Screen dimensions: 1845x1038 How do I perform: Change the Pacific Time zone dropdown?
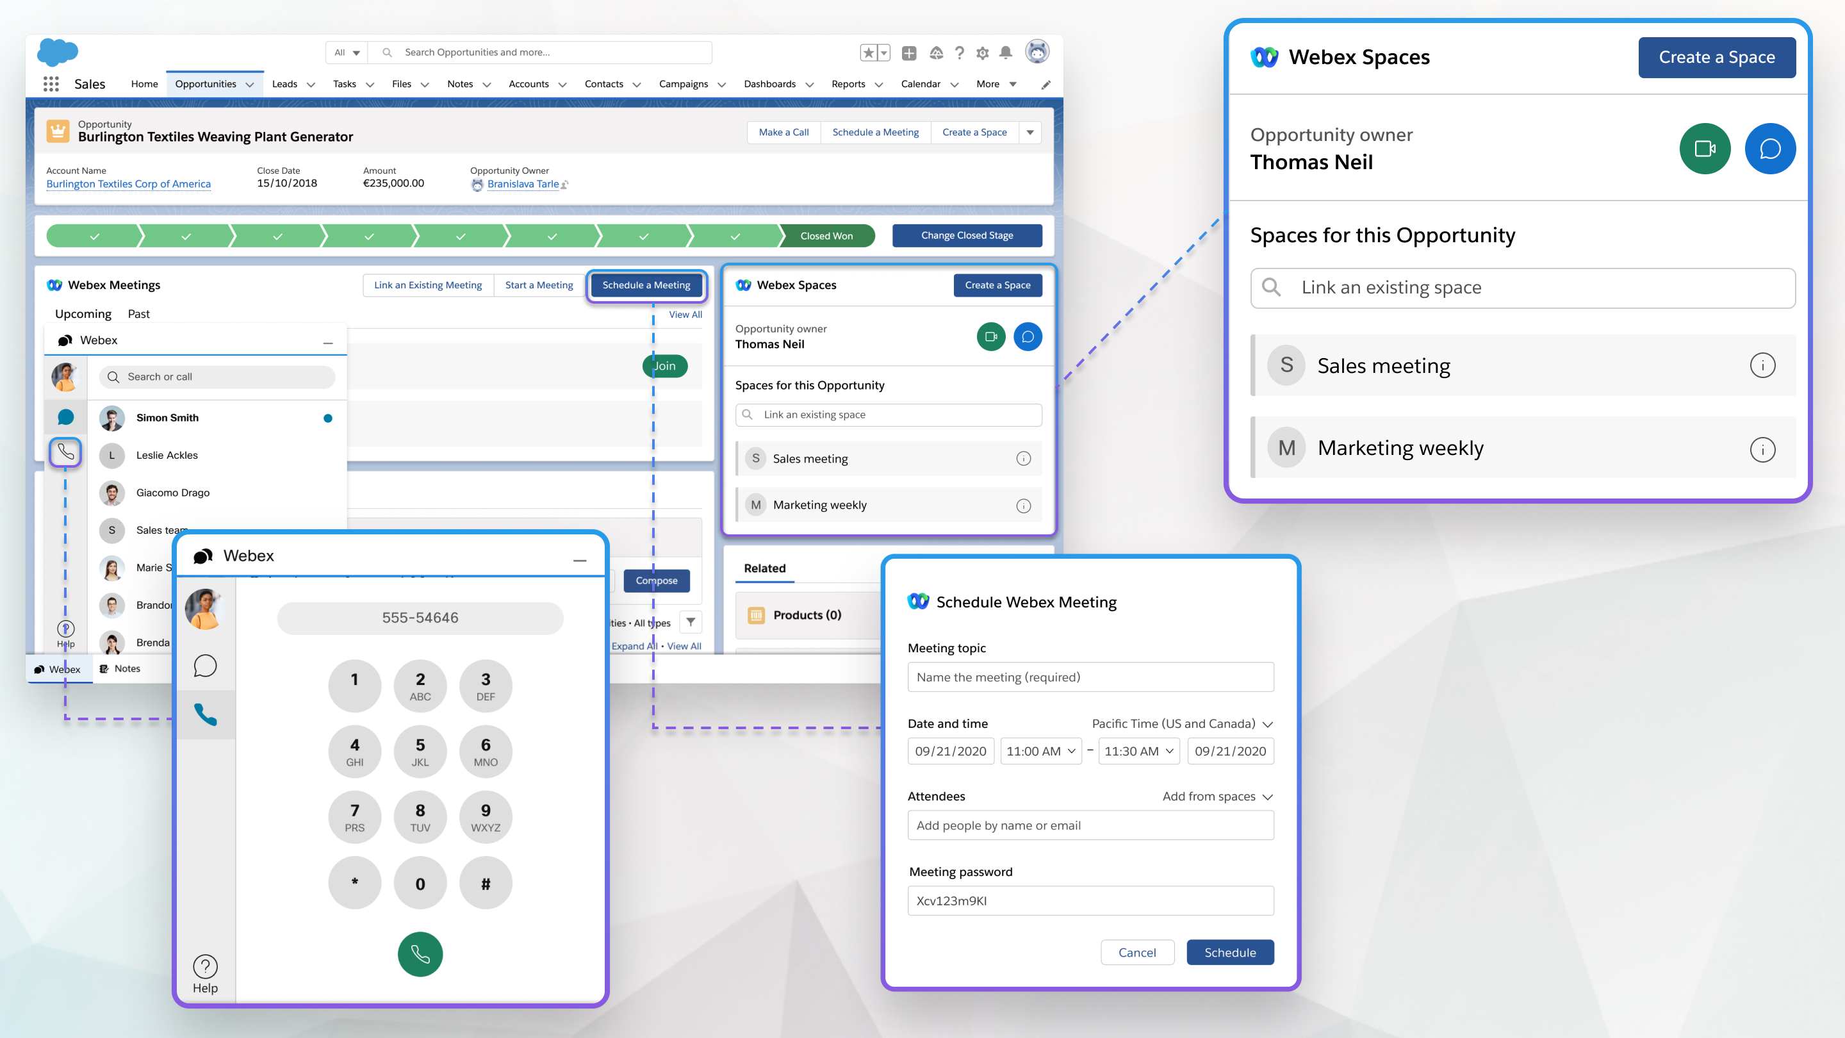[x=1182, y=723]
